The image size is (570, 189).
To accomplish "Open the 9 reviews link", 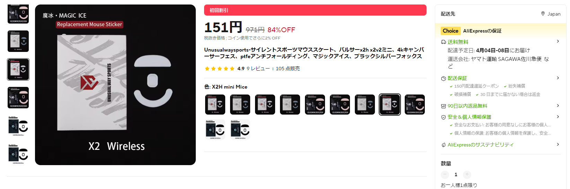I will [x=258, y=69].
